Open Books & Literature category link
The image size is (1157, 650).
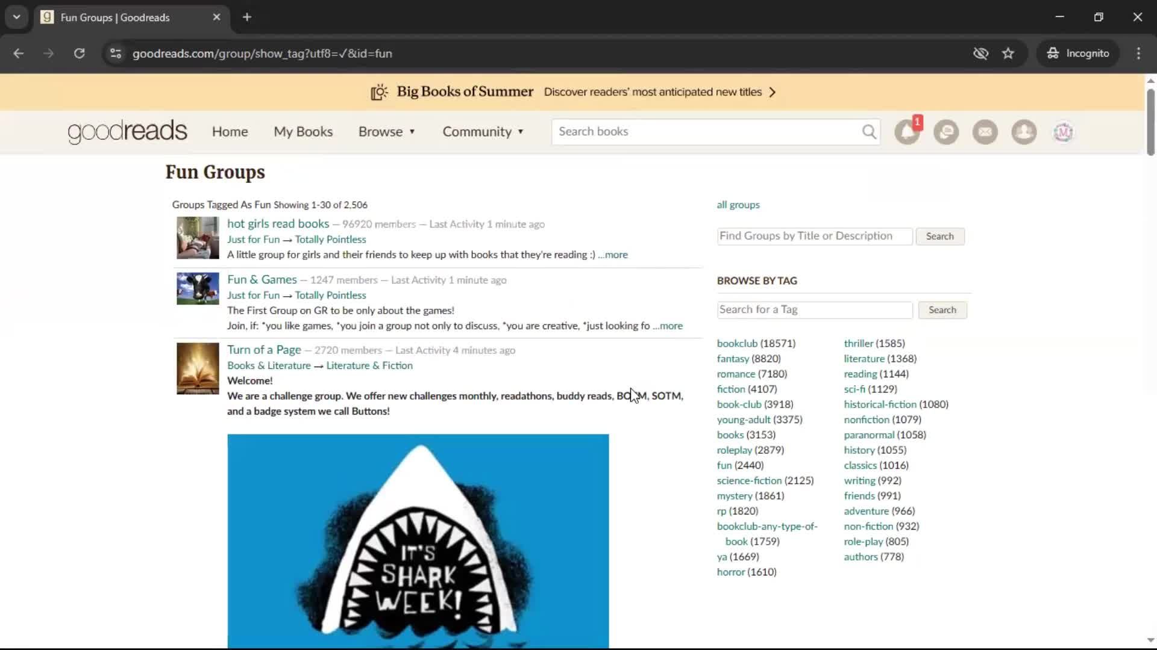click(x=269, y=365)
